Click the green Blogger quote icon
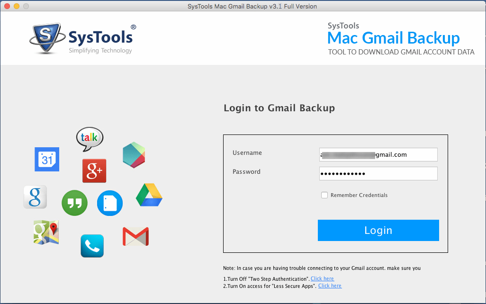Viewport: 486px width, 304px height. click(74, 203)
